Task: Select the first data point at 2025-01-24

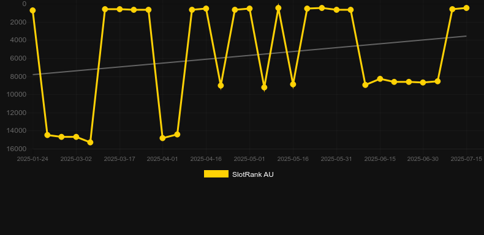Action: point(32,10)
